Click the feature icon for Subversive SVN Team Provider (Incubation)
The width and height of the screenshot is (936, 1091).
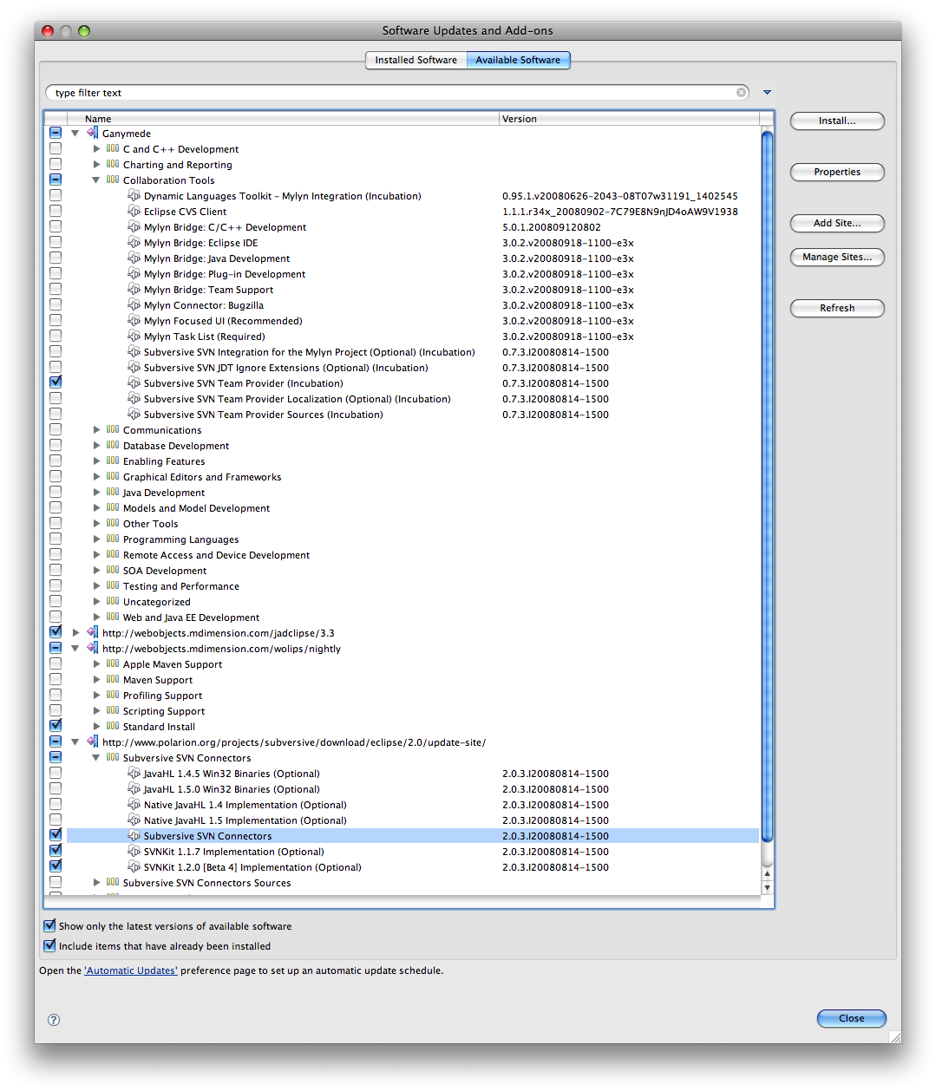(x=134, y=383)
